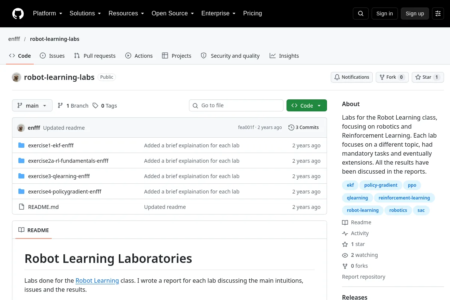Image resolution: width=450 pixels, height=300 pixels.
Task: Click the ppo topic tag
Action: (412, 185)
